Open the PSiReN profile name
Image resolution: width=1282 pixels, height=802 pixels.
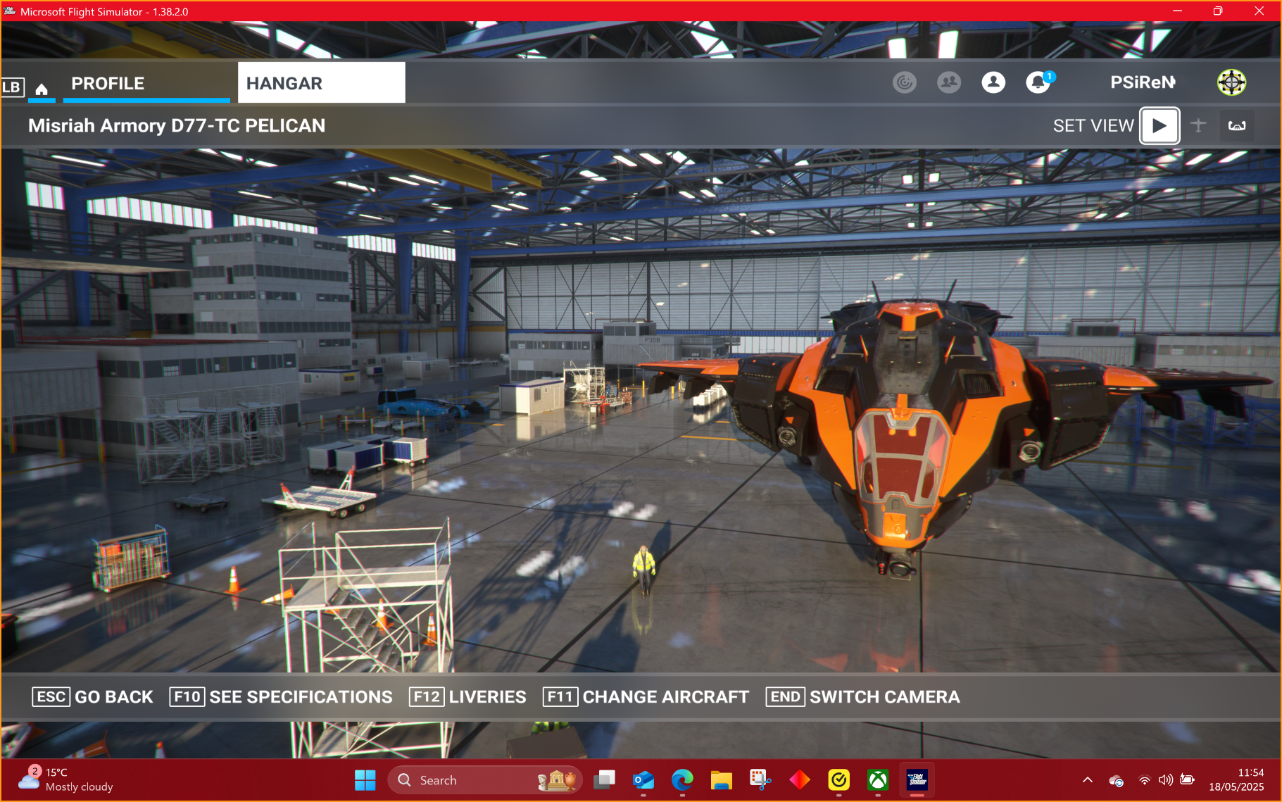1143,82
